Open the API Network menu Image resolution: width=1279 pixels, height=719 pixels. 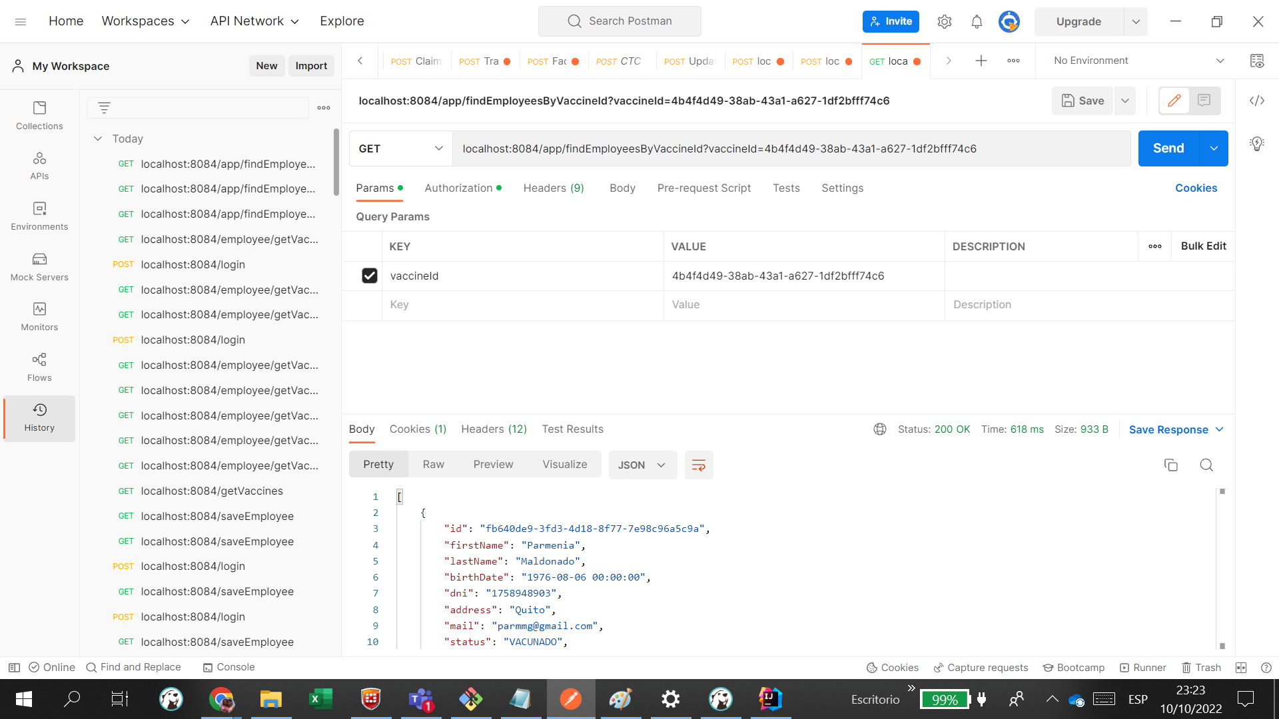[x=254, y=21]
